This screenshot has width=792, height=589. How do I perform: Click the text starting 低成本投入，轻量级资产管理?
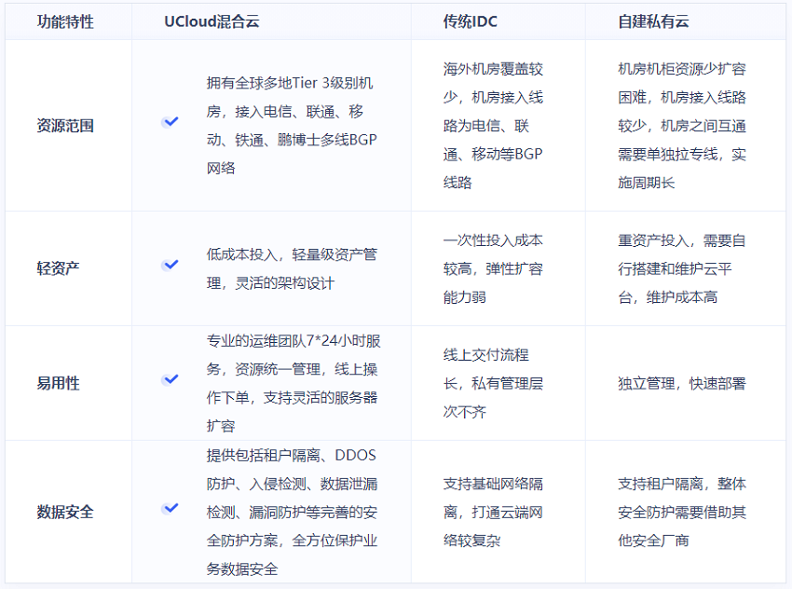292,268
